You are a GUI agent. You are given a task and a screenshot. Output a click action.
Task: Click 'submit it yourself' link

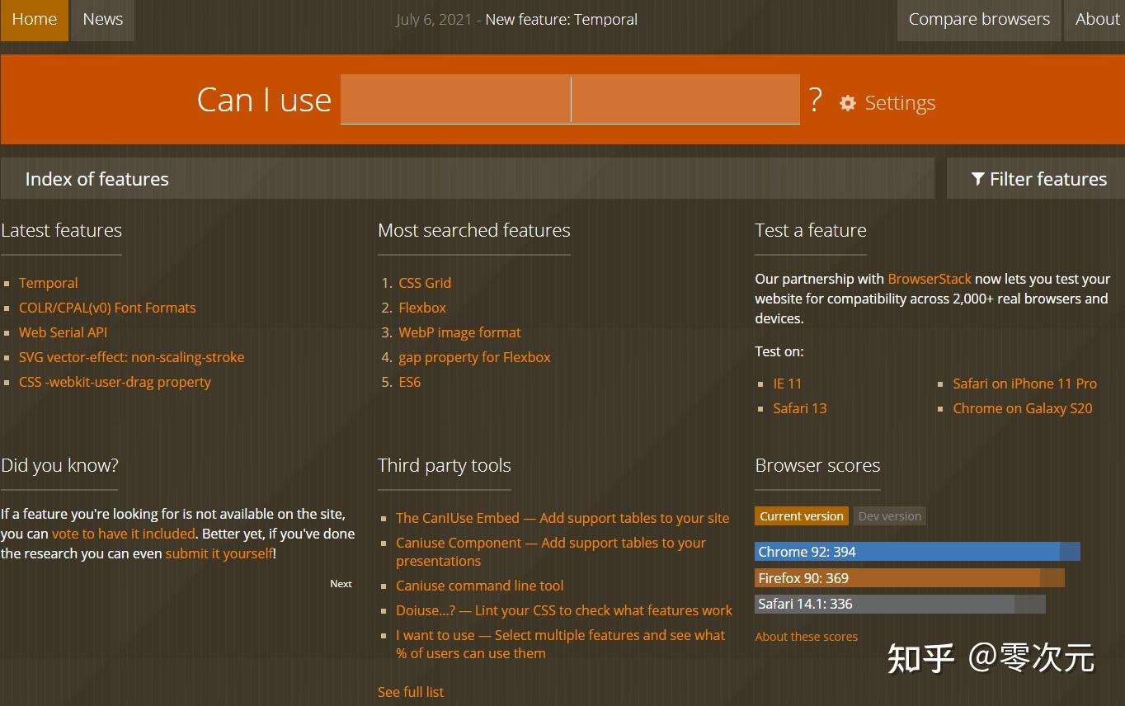(219, 553)
